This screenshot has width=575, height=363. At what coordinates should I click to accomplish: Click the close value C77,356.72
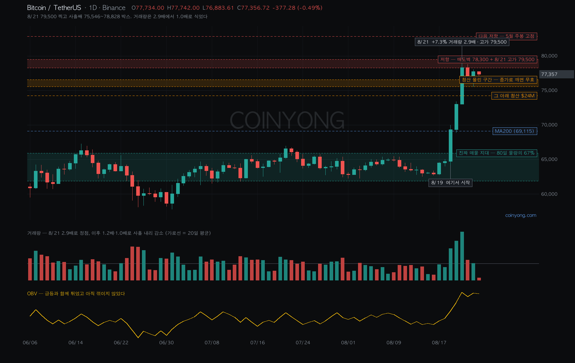coord(253,8)
